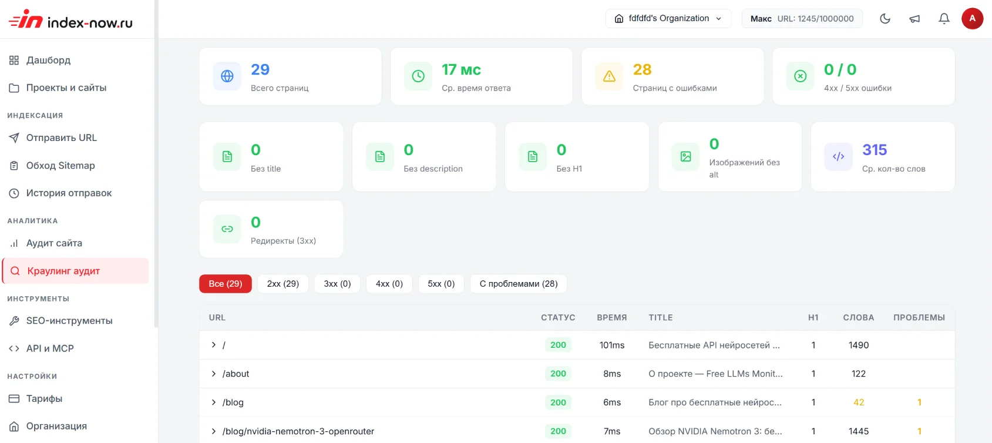Viewport: 992px width, 443px height.
Task: Click the wrench icon for SEO-инструменты
Action: [x=14, y=321]
